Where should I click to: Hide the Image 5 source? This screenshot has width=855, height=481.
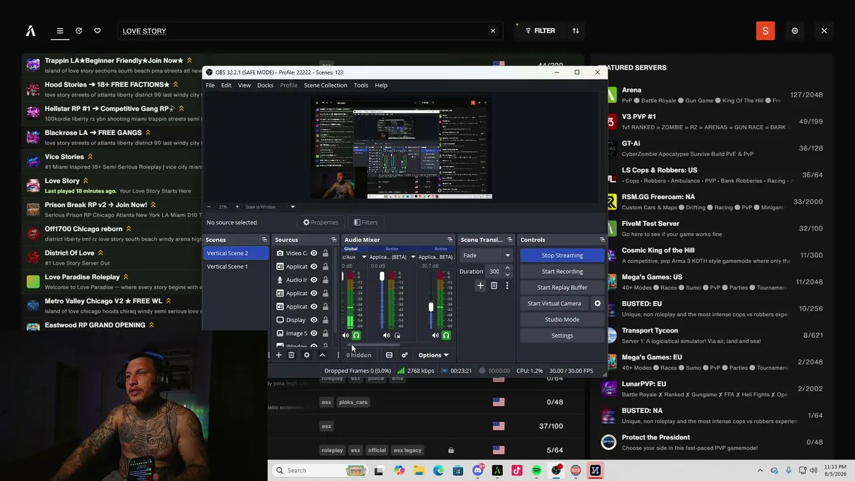click(314, 333)
